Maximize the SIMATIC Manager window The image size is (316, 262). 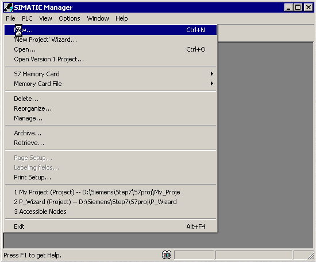point(298,7)
